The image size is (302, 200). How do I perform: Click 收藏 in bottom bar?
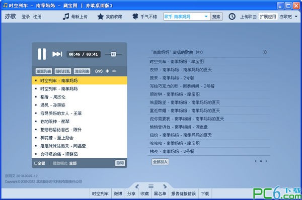tap(144, 193)
